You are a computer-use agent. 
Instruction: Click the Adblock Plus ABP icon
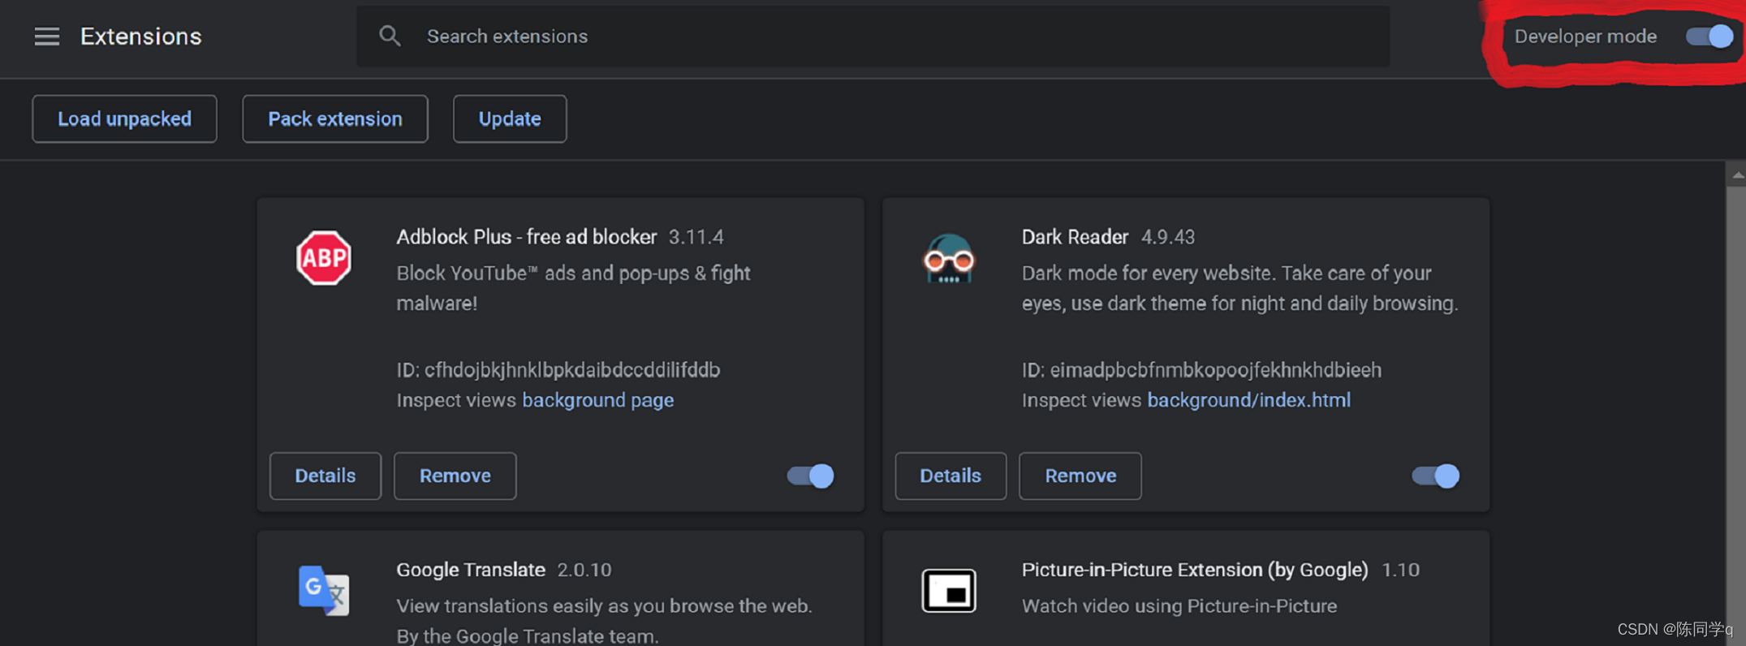click(x=324, y=258)
